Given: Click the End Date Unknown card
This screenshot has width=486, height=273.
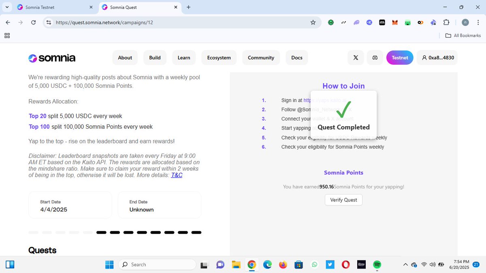Looking at the screenshot, I should tap(160, 205).
